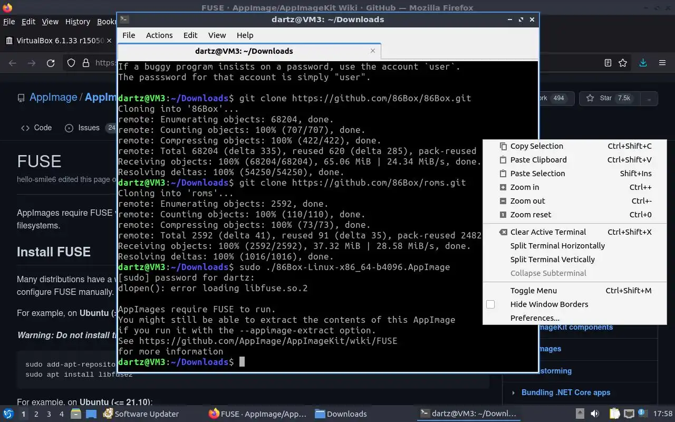Screen dimensions: 675x422
Task: Open Firefox View menu
Action: [50, 22]
